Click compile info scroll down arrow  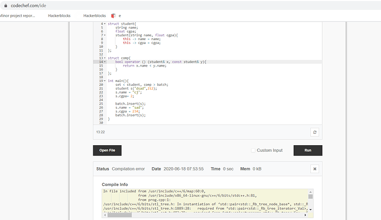310,210
